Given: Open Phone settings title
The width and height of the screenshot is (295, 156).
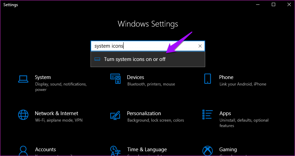Looking at the screenshot, I should [x=226, y=77].
